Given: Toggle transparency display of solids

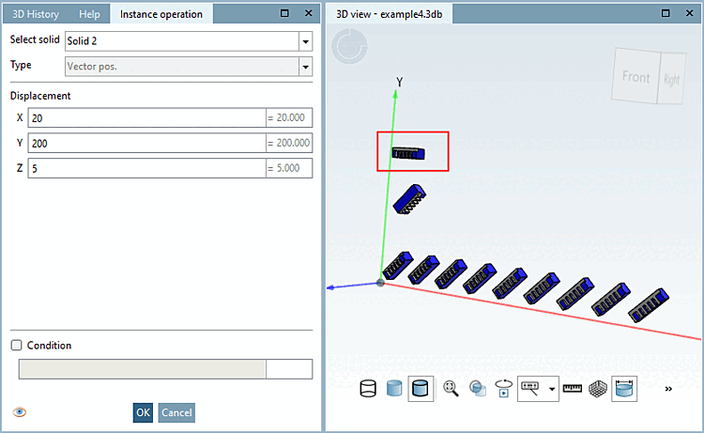Looking at the screenshot, I should click(478, 389).
